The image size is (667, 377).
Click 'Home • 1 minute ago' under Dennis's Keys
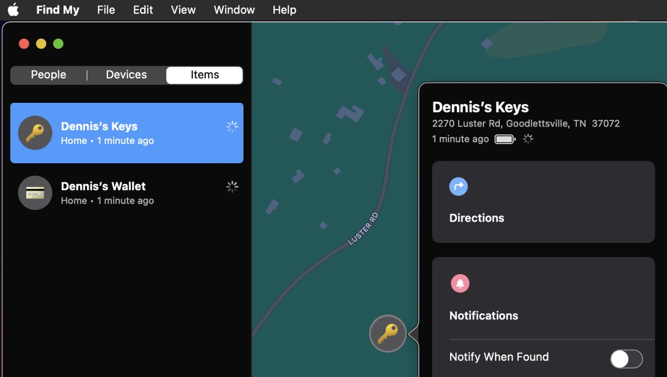click(107, 141)
